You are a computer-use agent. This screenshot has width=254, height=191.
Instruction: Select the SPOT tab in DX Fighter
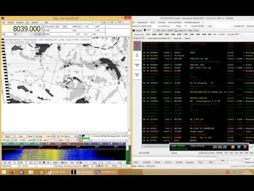(x=148, y=30)
